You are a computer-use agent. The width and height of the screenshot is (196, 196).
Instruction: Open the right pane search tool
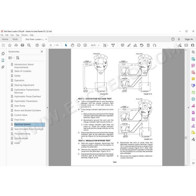click(x=193, y=52)
